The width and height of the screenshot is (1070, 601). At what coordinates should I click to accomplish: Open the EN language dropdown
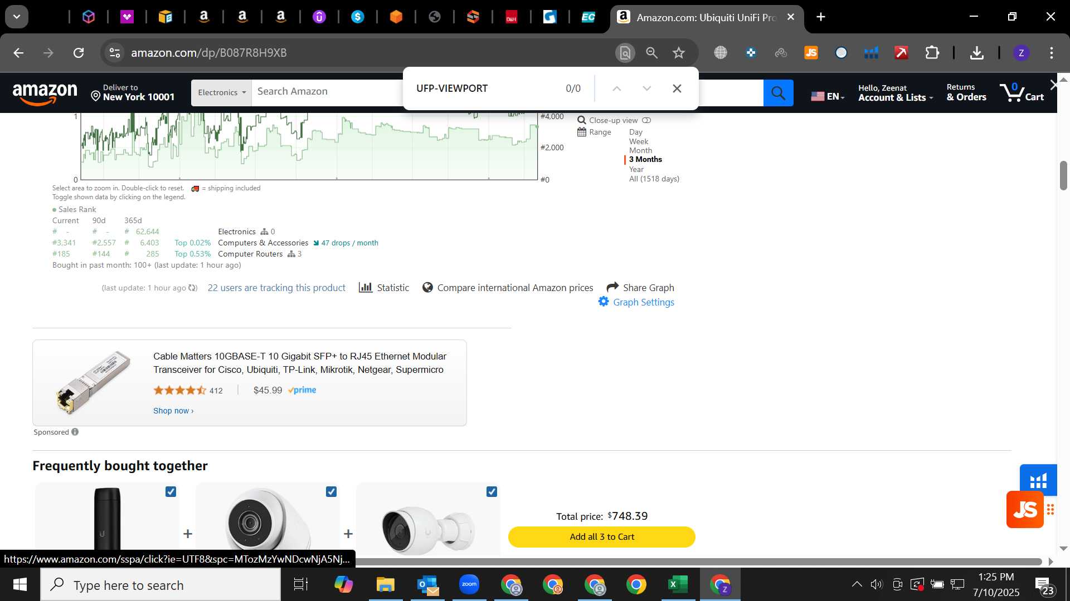pos(828,96)
